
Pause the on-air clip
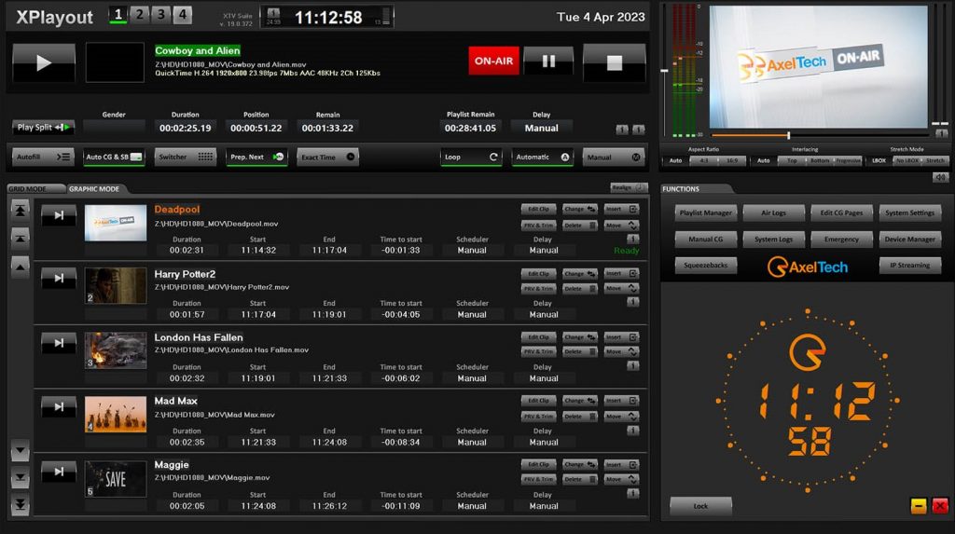click(x=548, y=61)
